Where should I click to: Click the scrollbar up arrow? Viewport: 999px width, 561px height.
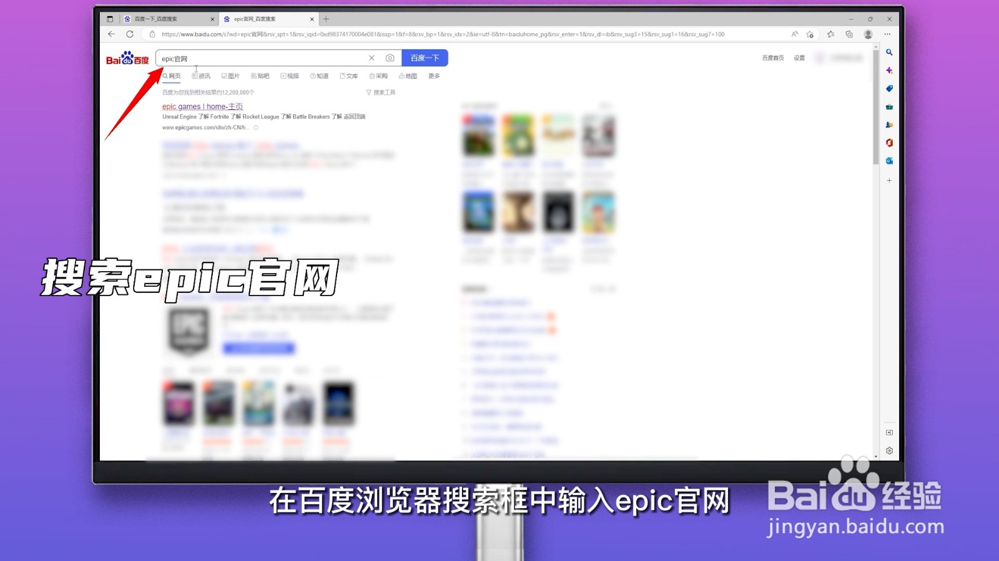point(876,46)
